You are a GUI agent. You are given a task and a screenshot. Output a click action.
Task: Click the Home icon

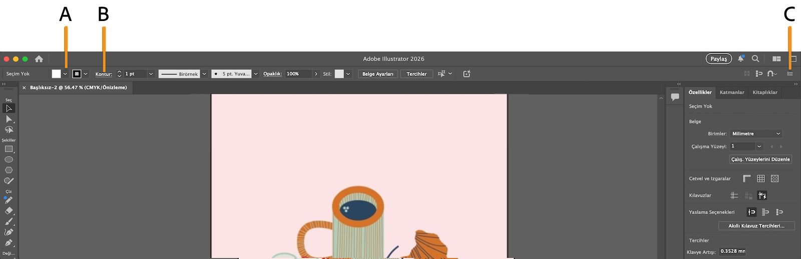coord(39,58)
